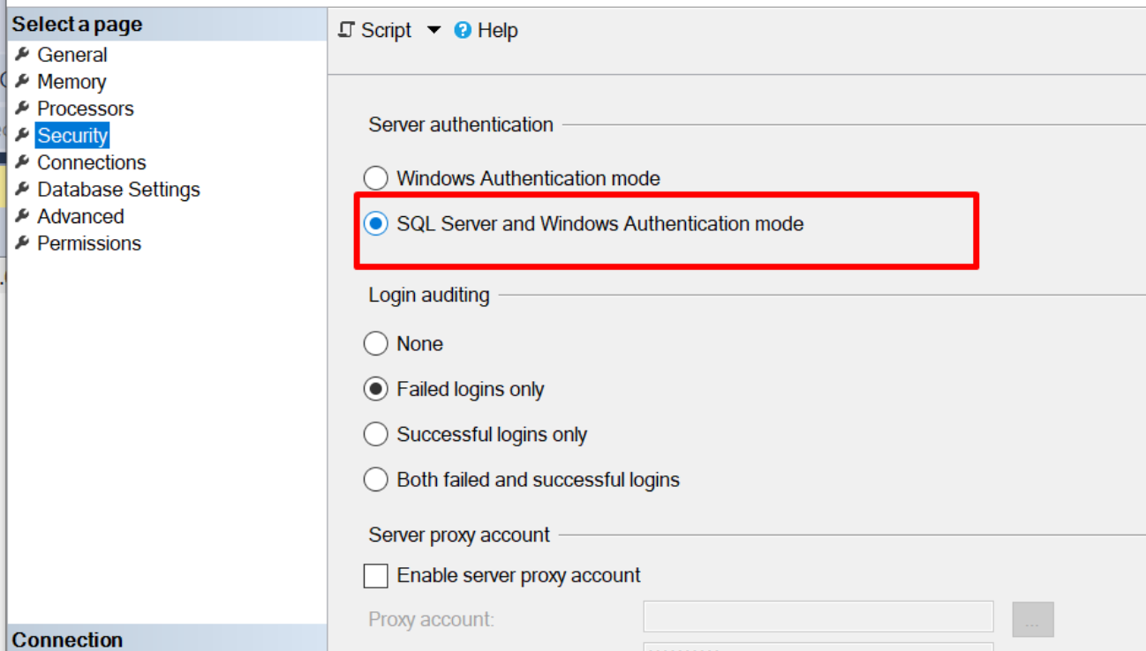Click the wrench icon beside Database Settings
Screen dimensions: 1146x651
(22, 190)
